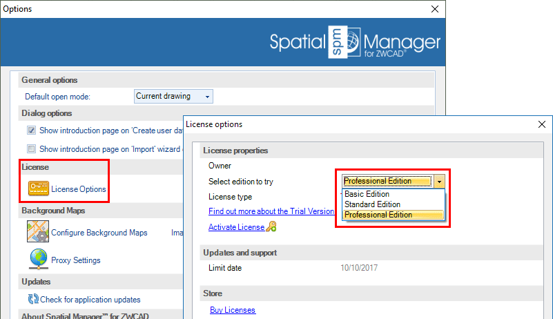Click Check for application updates text
Viewport: 553px width, 319px height.
coord(90,300)
